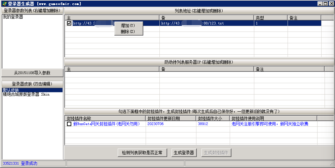The height and width of the screenshot is (168, 335).
Task: Click the 登录器皮肤(双击编辑) header
Action: [x=32, y=84]
